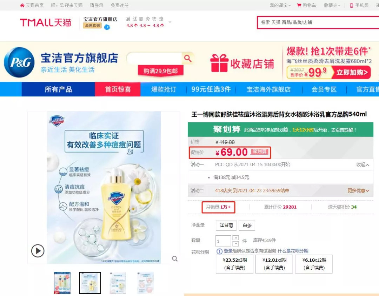Click the Huabei info icon
Screen dimensions: 379x296
pos(219,251)
